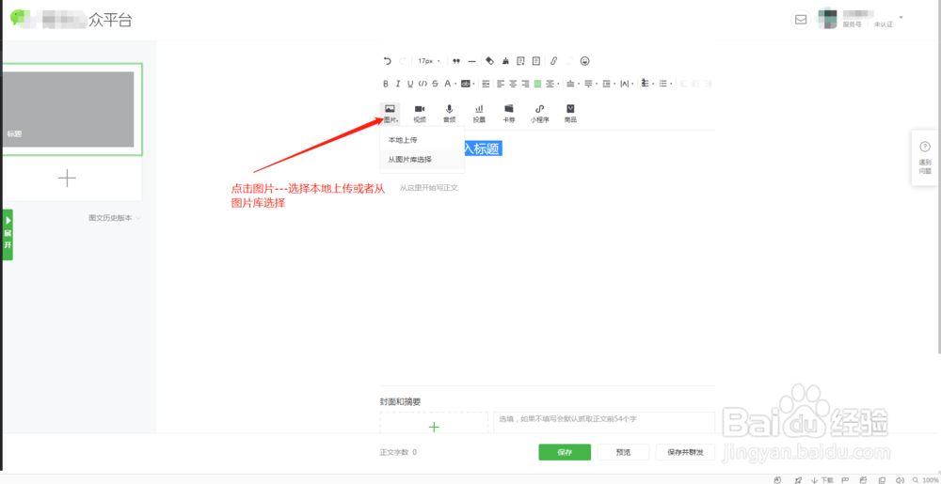The height and width of the screenshot is (484, 941).
Task: Click the float-center alignment icon
Action: (x=695, y=84)
